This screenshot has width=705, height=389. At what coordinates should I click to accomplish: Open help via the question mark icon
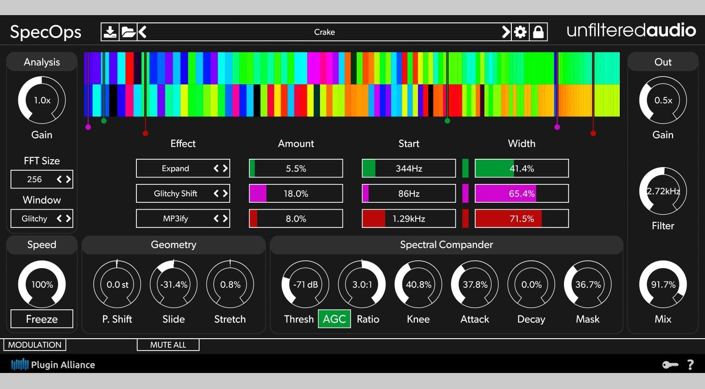point(691,365)
